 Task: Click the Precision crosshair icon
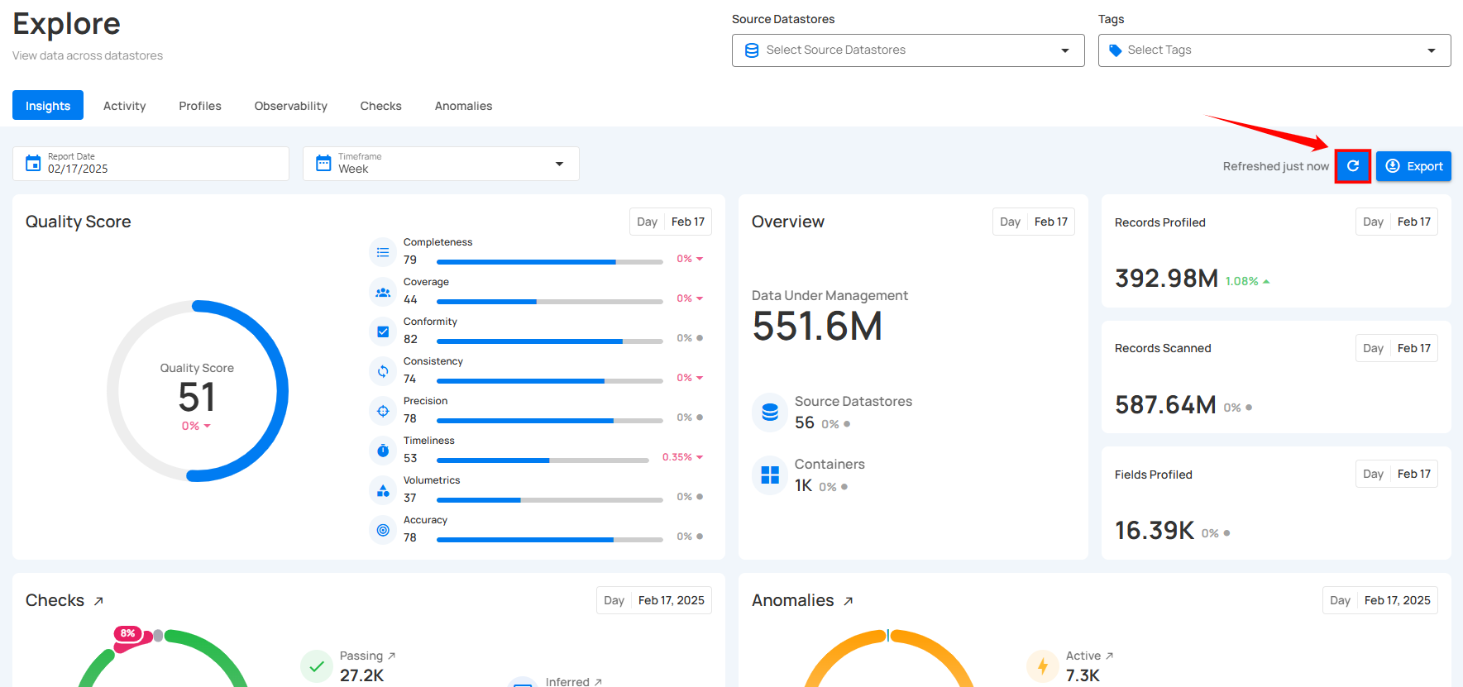[383, 411]
